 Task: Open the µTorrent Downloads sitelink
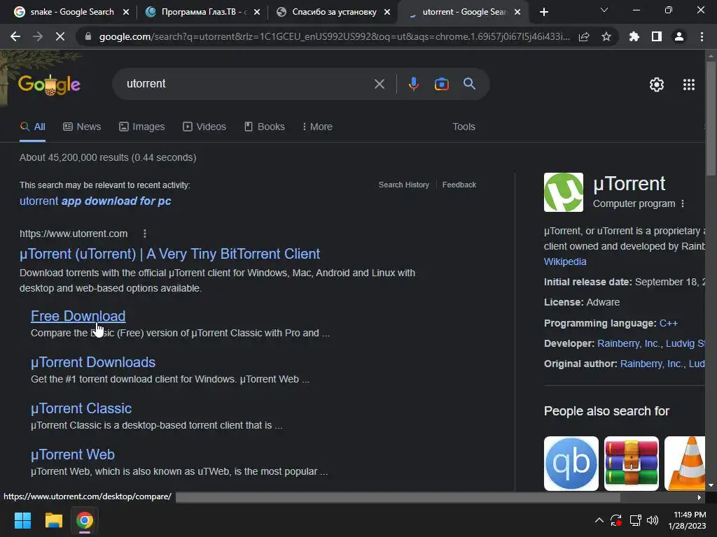(x=93, y=362)
